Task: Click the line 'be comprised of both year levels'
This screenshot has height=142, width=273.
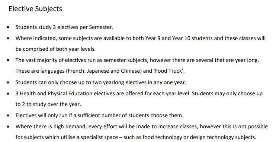Action: coord(55,49)
